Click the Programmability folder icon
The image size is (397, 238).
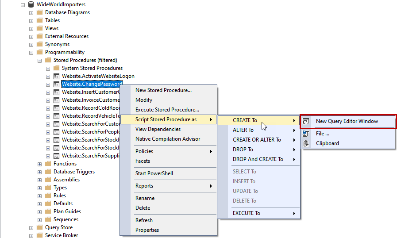coord(39,52)
